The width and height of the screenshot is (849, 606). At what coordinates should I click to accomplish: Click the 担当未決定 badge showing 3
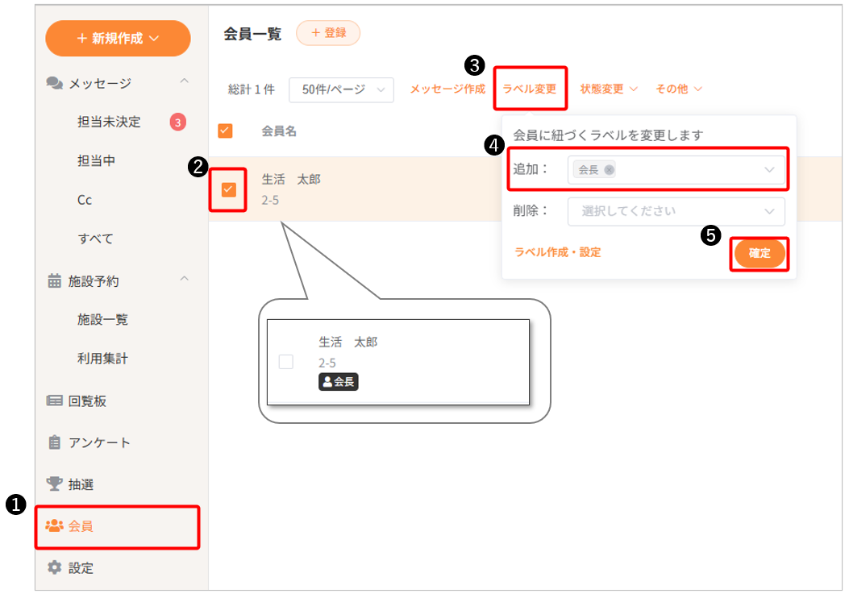point(178,122)
